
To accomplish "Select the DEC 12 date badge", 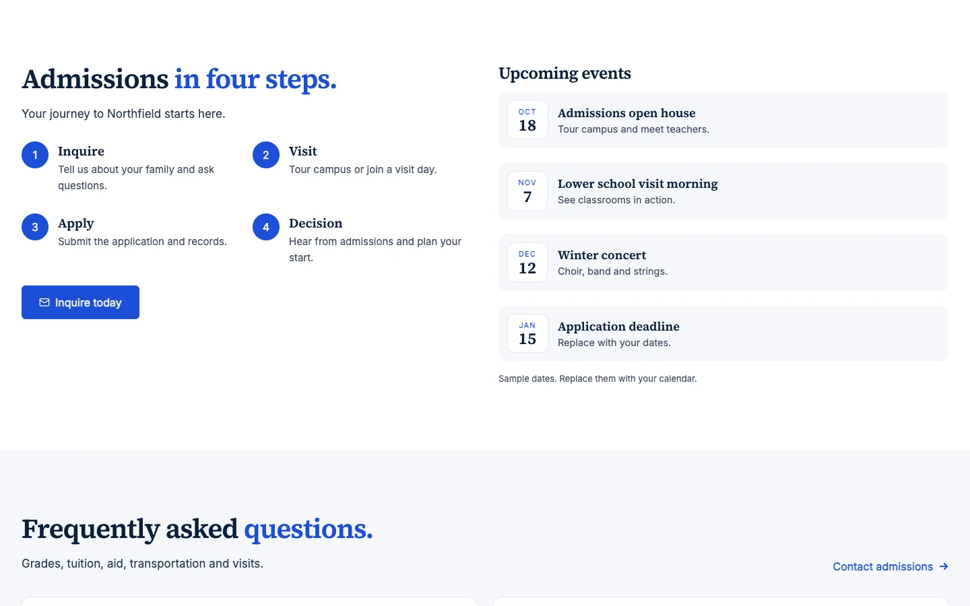I will coord(527,262).
